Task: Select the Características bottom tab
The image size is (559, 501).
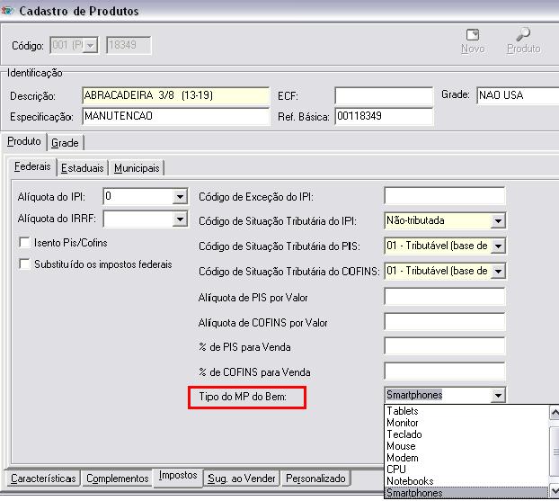Action: pos(44,479)
